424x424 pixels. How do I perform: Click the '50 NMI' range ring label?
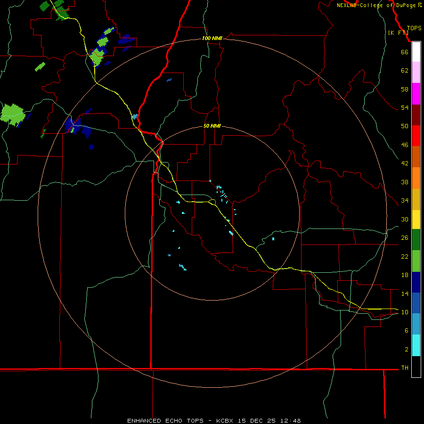[x=212, y=126]
